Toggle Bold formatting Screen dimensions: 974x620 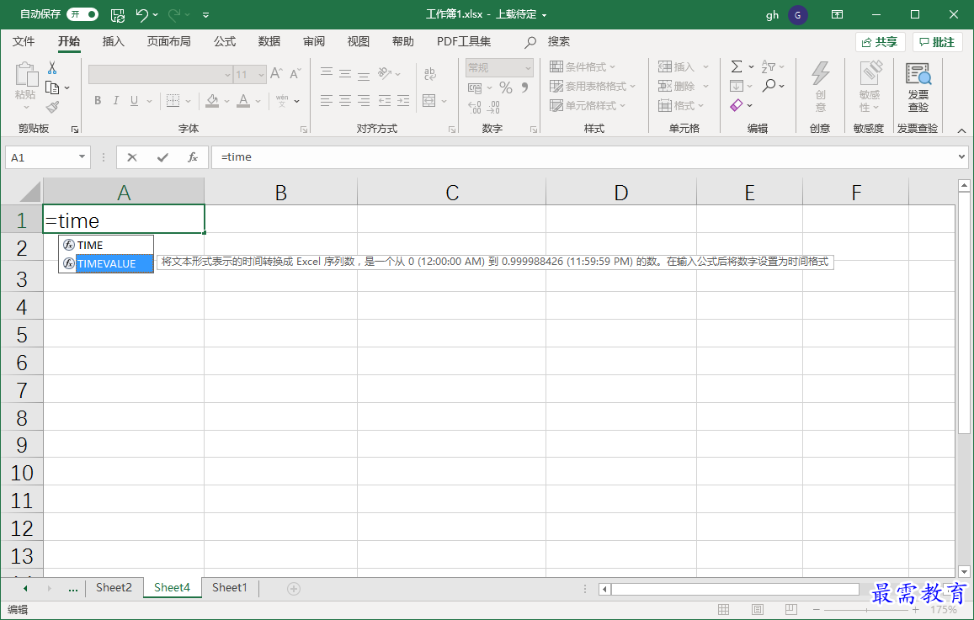pyautogui.click(x=98, y=101)
